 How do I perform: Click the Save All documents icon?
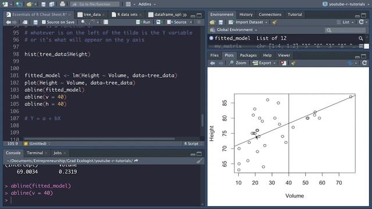(52, 4)
